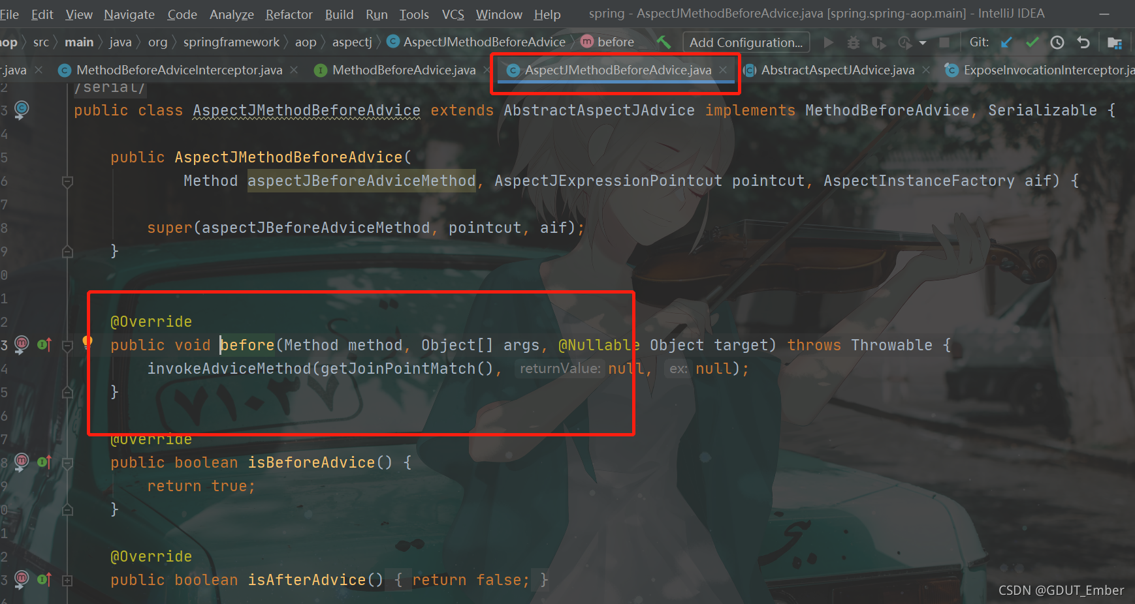Open the Edit menu
This screenshot has height=604, width=1135.
coord(42,14)
